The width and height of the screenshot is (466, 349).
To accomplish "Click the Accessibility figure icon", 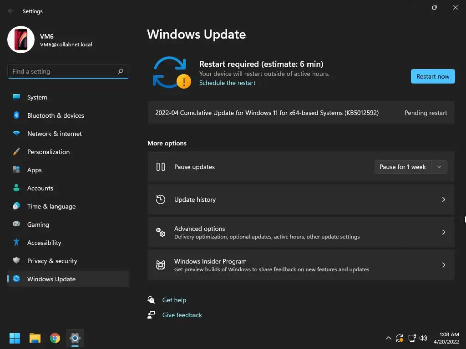I will coord(16,243).
